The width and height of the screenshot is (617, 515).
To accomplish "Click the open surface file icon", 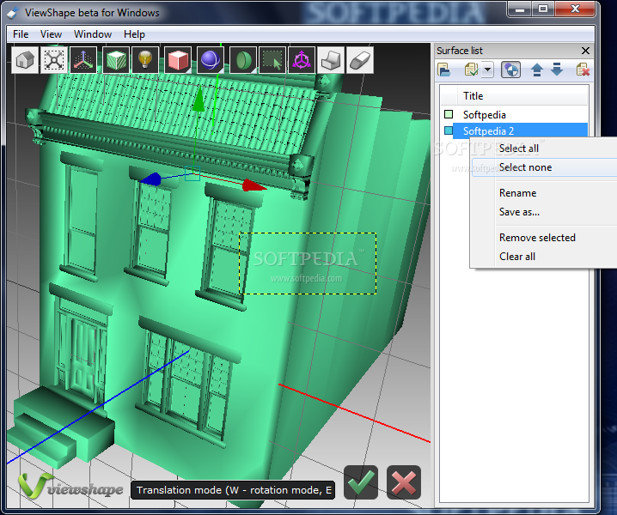I will tap(444, 70).
